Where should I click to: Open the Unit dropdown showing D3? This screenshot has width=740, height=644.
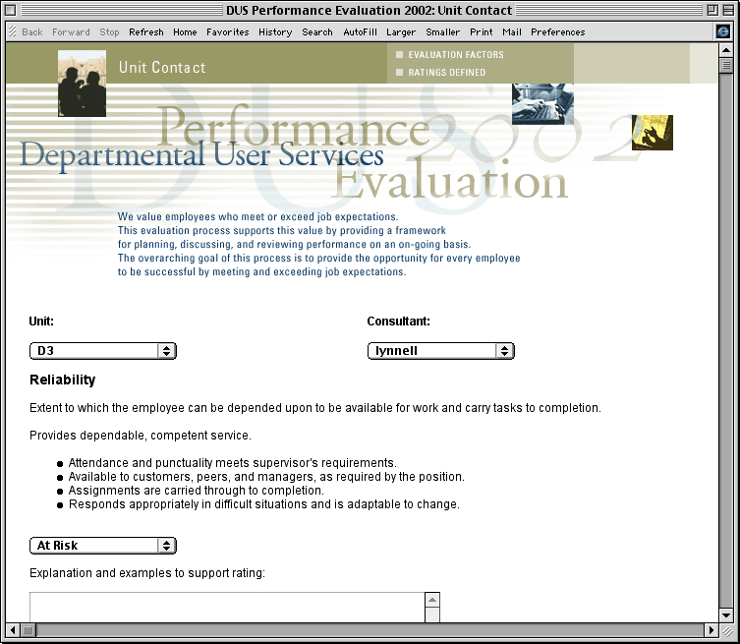point(103,351)
